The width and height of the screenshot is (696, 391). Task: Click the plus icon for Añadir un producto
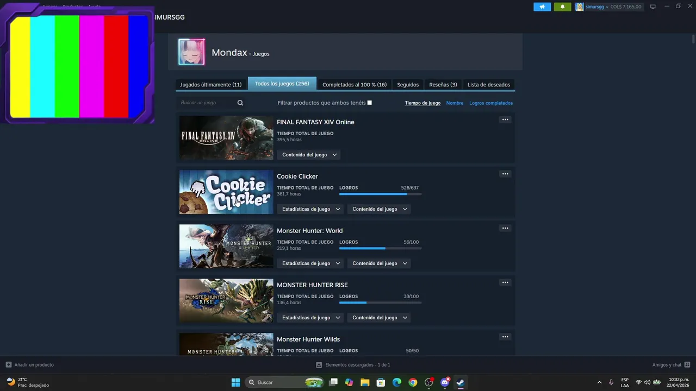coord(8,365)
